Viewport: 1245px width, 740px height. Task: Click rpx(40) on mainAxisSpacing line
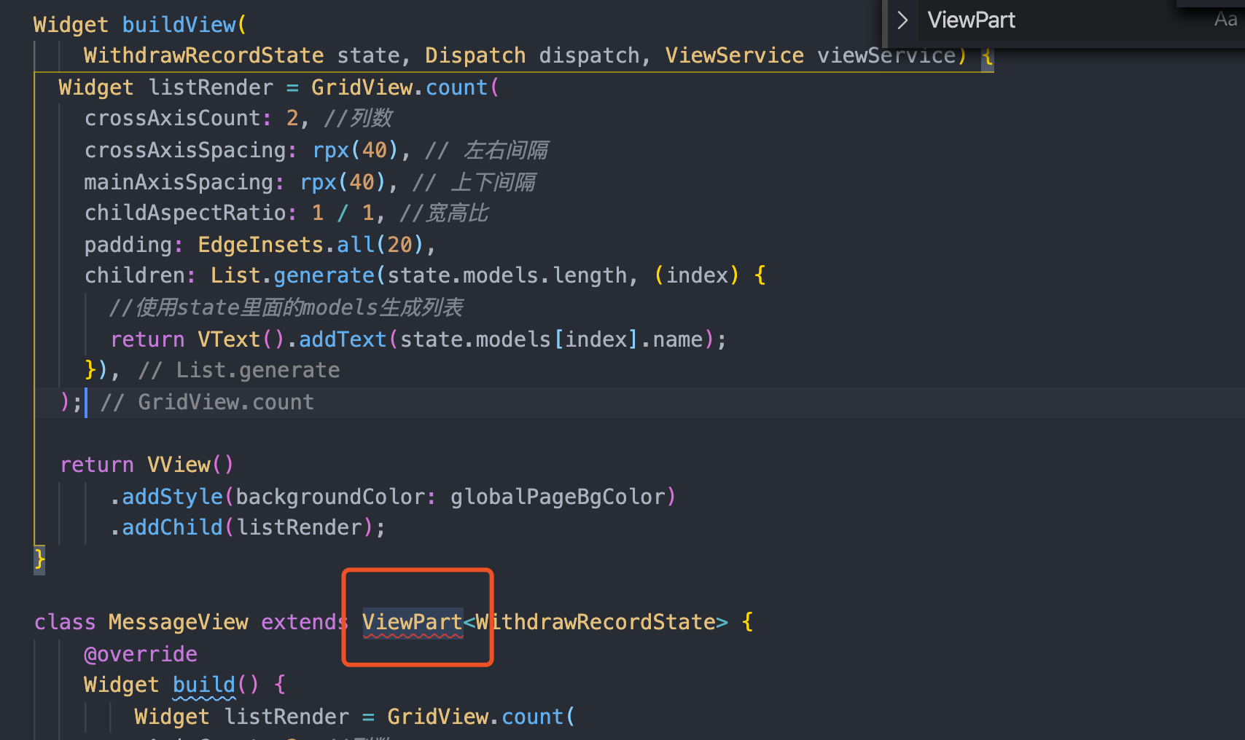[x=343, y=182]
